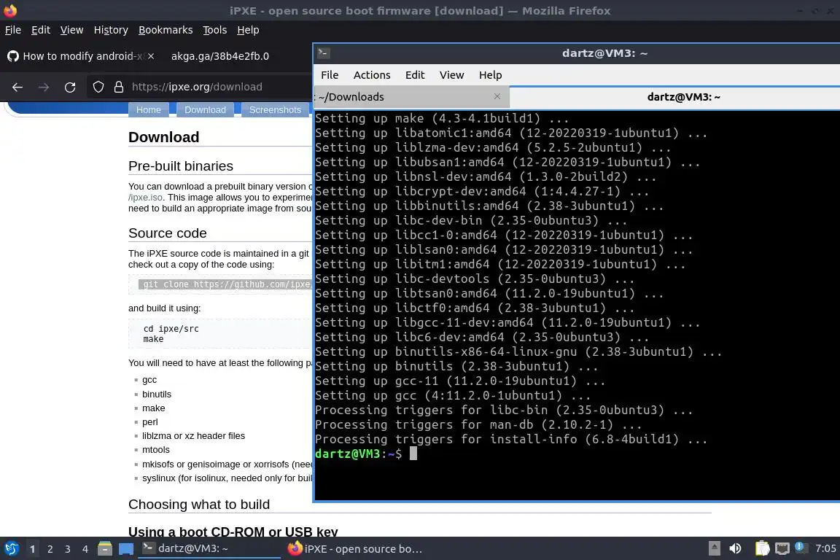The width and height of the screenshot is (840, 560).
Task: Click the terminal icon in the terminal title bar
Action: coord(324,53)
